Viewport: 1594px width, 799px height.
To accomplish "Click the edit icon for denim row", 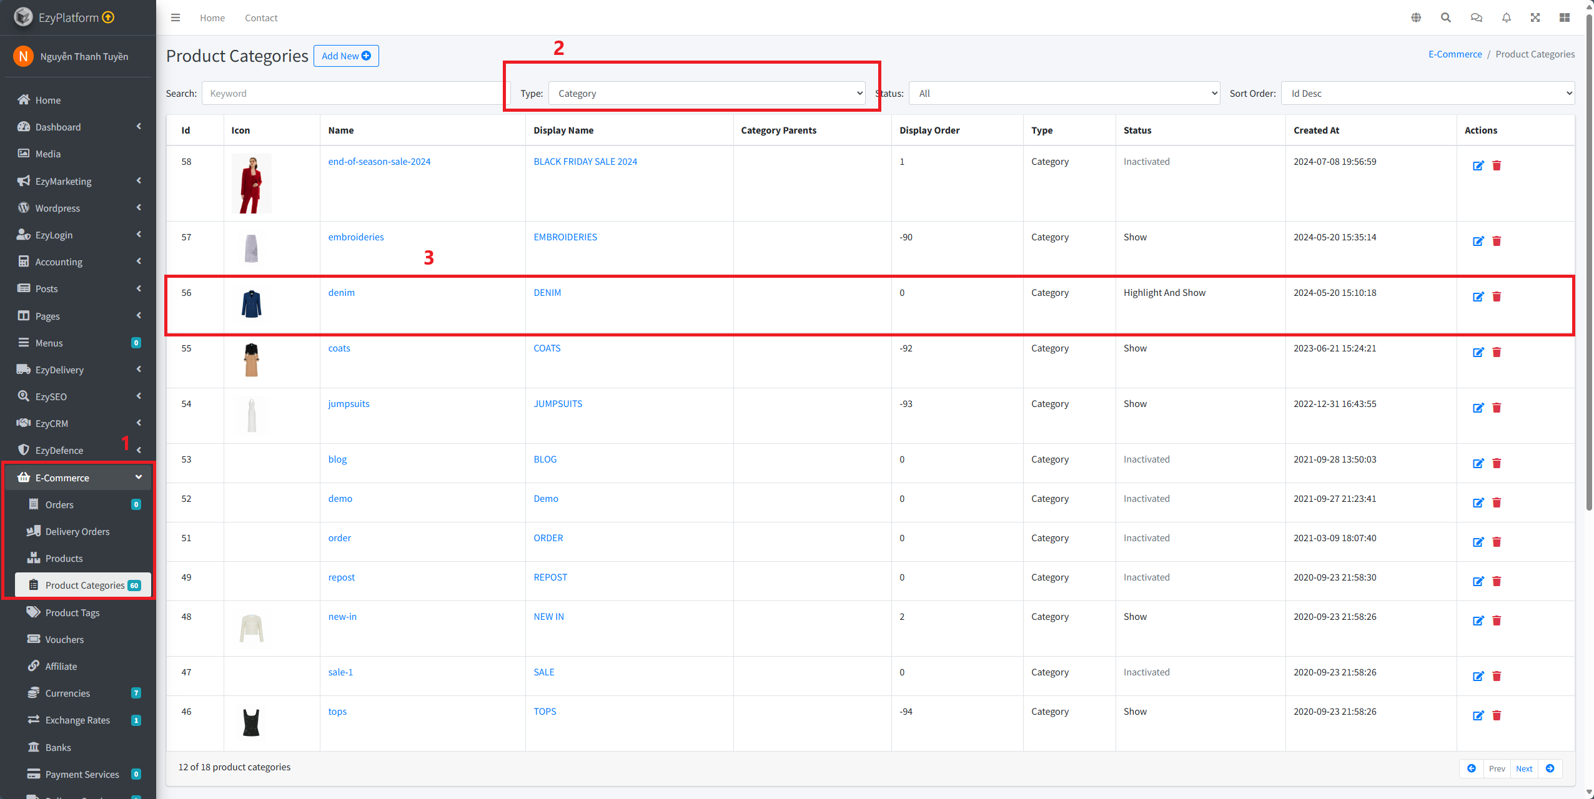I will click(x=1478, y=297).
